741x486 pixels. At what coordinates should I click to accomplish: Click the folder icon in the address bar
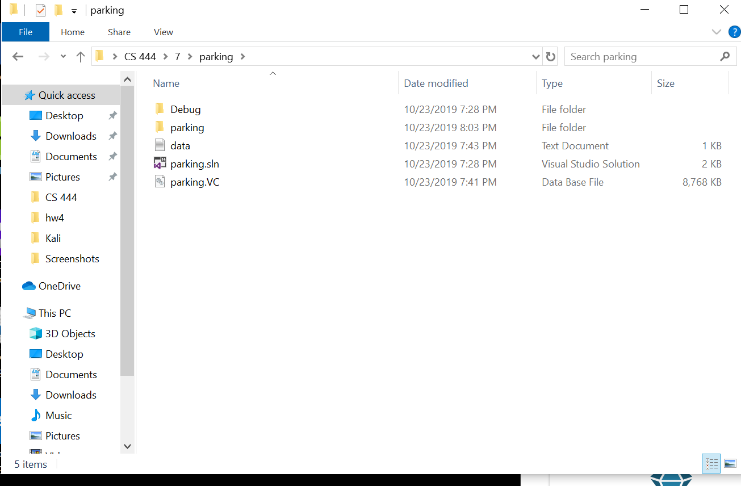click(x=100, y=56)
